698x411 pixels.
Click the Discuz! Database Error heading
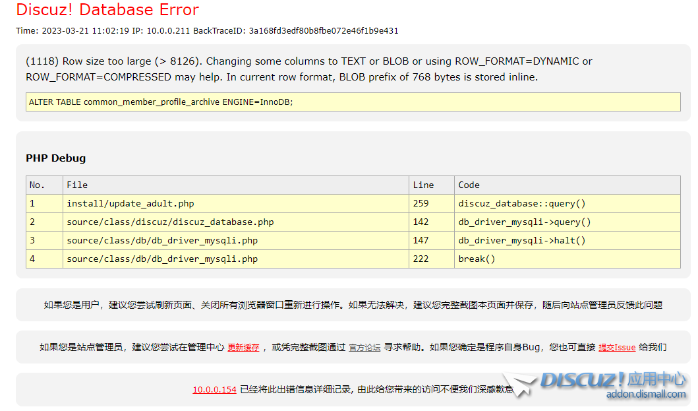[107, 10]
